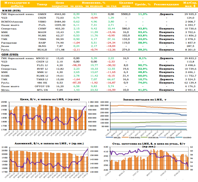Select the 'MarCap, млн. $' header
Image resolution: width=198 pixels, height=182 pixels.
click(x=190, y=4)
